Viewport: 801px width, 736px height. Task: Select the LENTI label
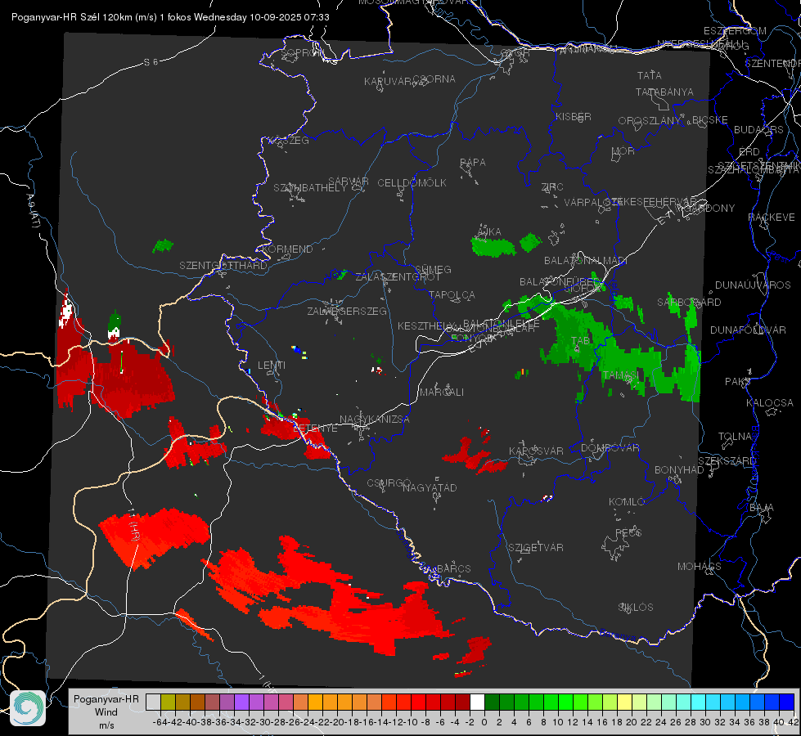(x=272, y=366)
